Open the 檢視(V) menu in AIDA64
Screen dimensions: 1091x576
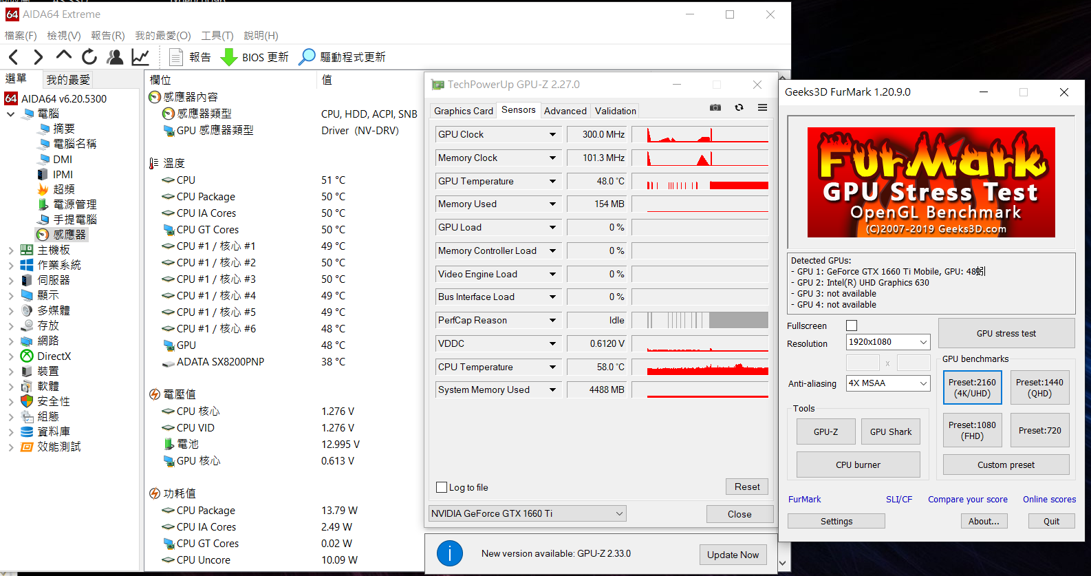pyautogui.click(x=63, y=35)
